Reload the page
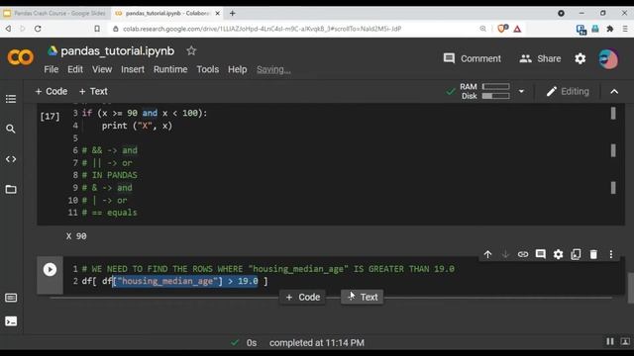This screenshot has height=356, width=634. [x=38, y=29]
